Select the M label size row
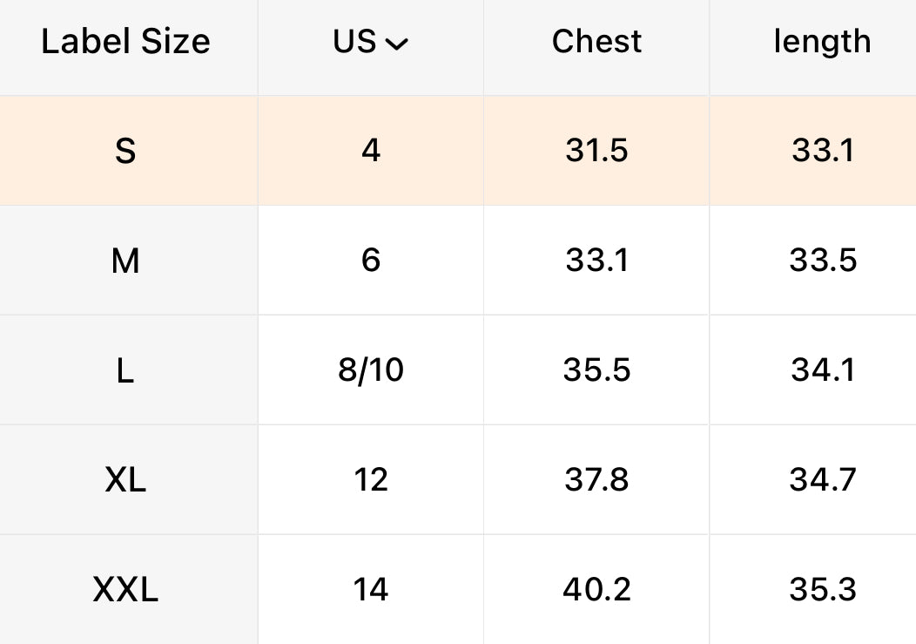Screen dimensions: 916x644 pyautogui.click(x=125, y=261)
